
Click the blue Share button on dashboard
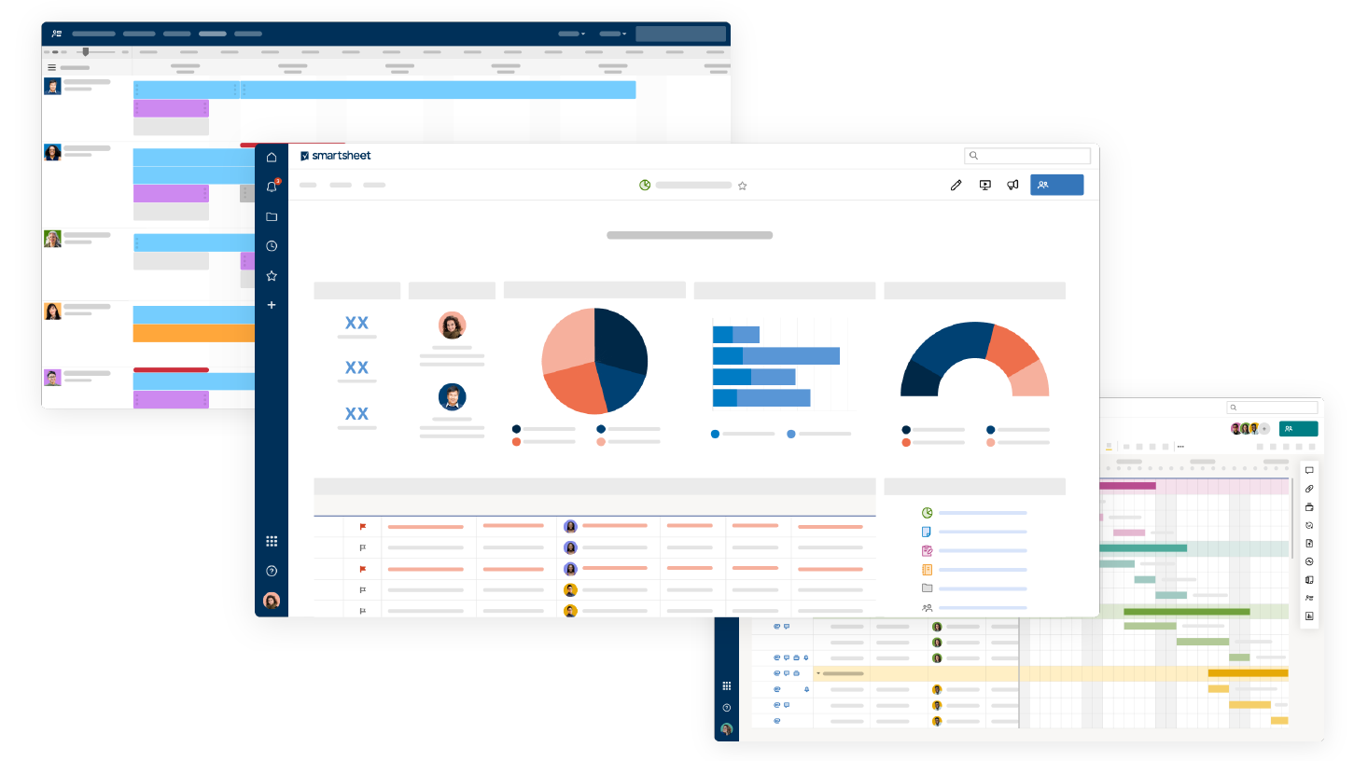click(1056, 185)
